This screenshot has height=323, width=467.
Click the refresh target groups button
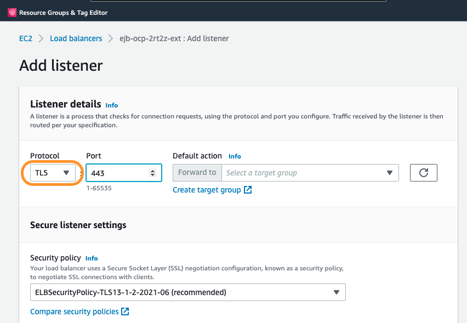coord(423,173)
